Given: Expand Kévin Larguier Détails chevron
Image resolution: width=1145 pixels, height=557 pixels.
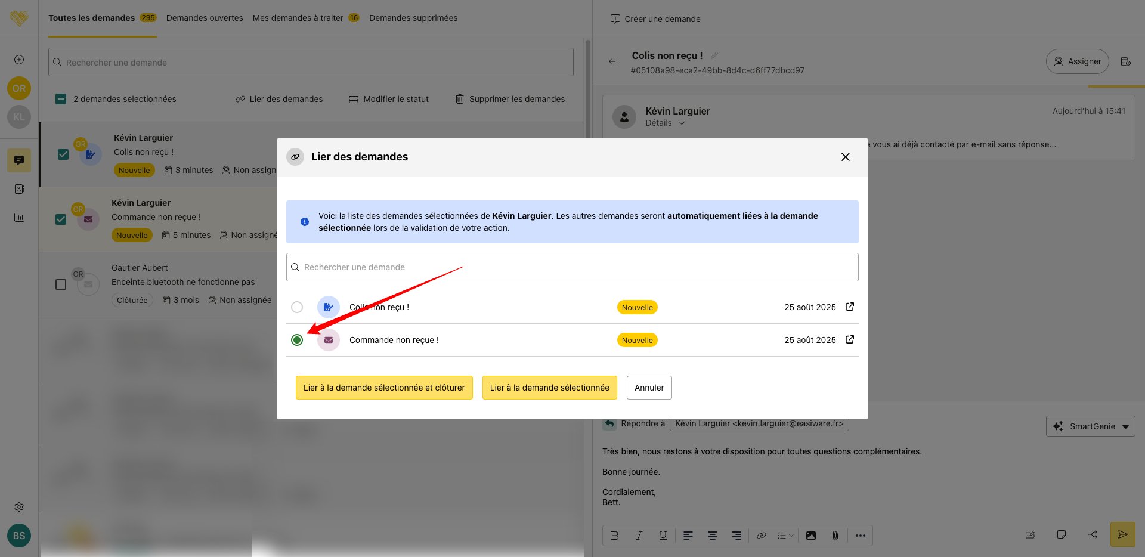Looking at the screenshot, I should 682,123.
